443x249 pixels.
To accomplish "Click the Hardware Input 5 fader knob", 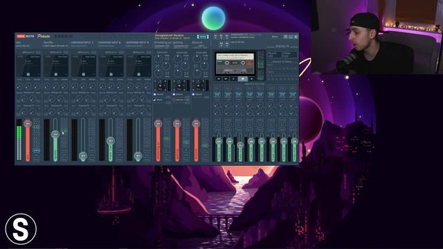I will click(x=138, y=156).
